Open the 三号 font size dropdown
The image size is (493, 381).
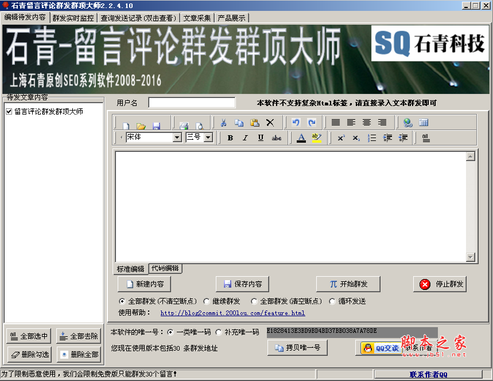pos(208,138)
